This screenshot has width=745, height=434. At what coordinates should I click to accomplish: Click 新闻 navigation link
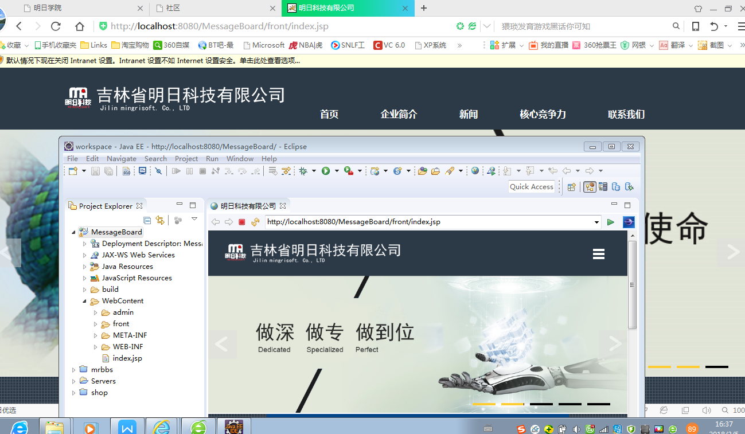469,114
